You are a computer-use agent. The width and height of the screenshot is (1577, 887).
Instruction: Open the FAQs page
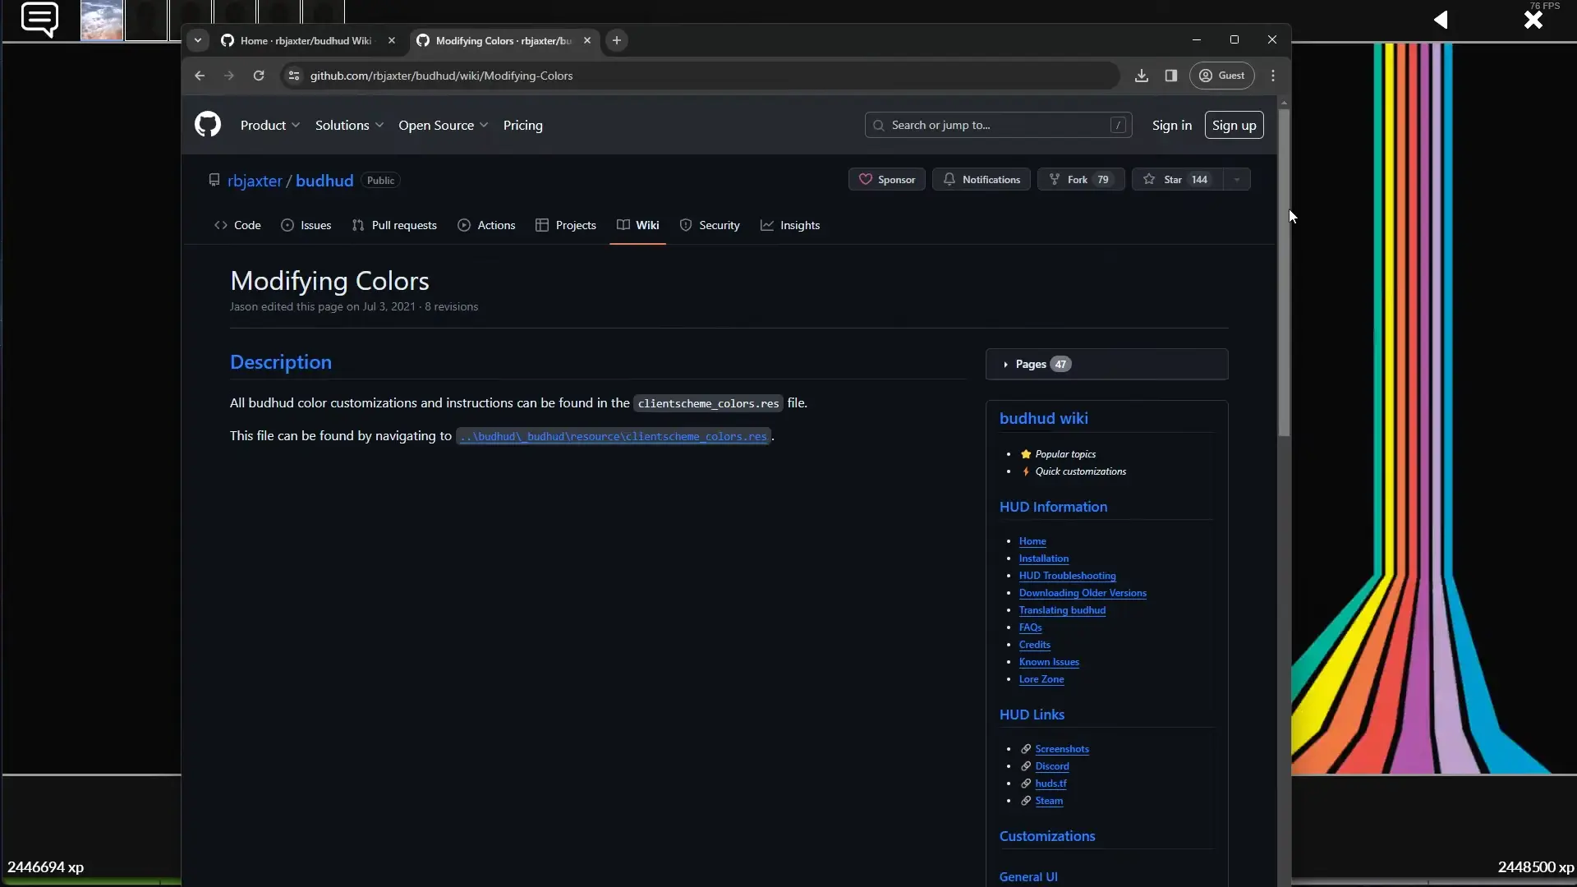pyautogui.click(x=1030, y=627)
